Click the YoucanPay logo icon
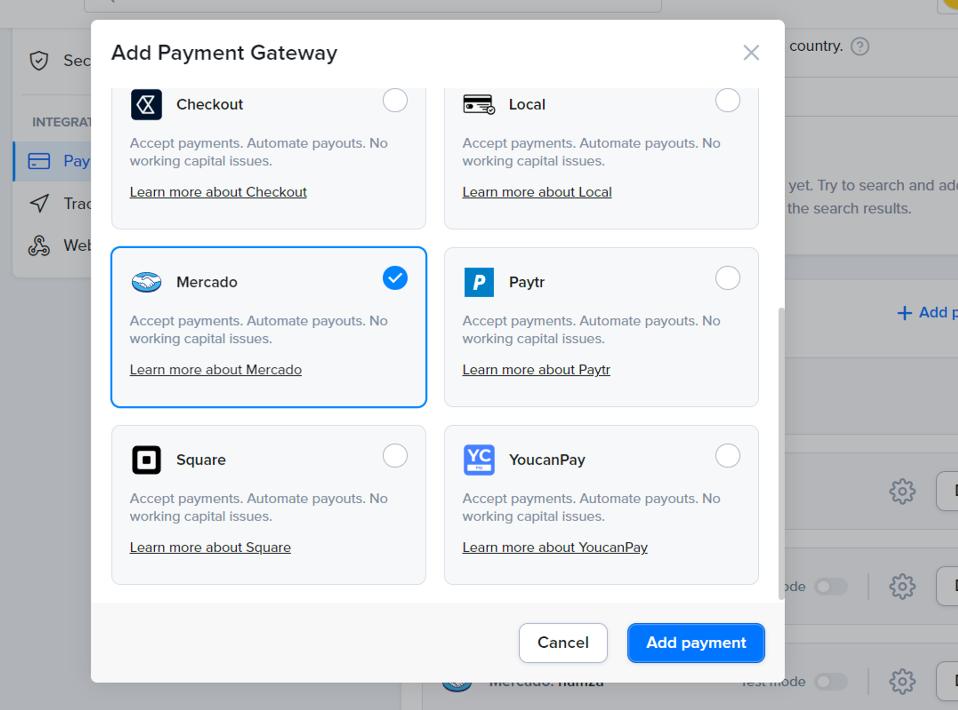958x710 pixels. (479, 460)
